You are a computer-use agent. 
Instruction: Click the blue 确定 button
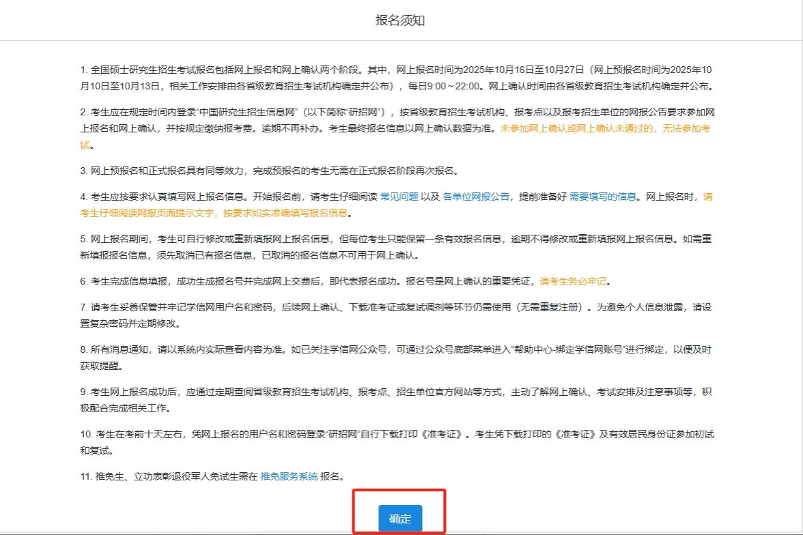coord(400,519)
